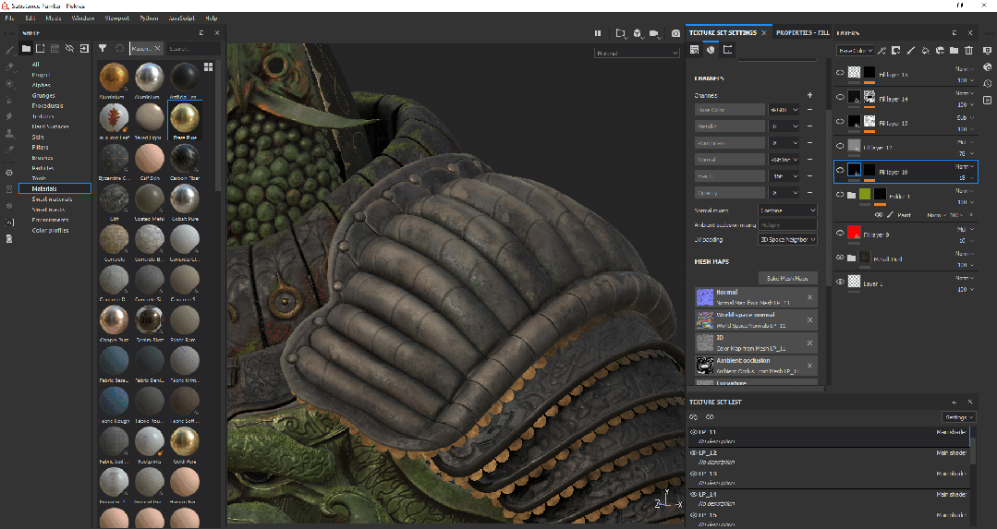The image size is (997, 529).
Task: Add a fill layer with bucket icon
Action: [925, 50]
